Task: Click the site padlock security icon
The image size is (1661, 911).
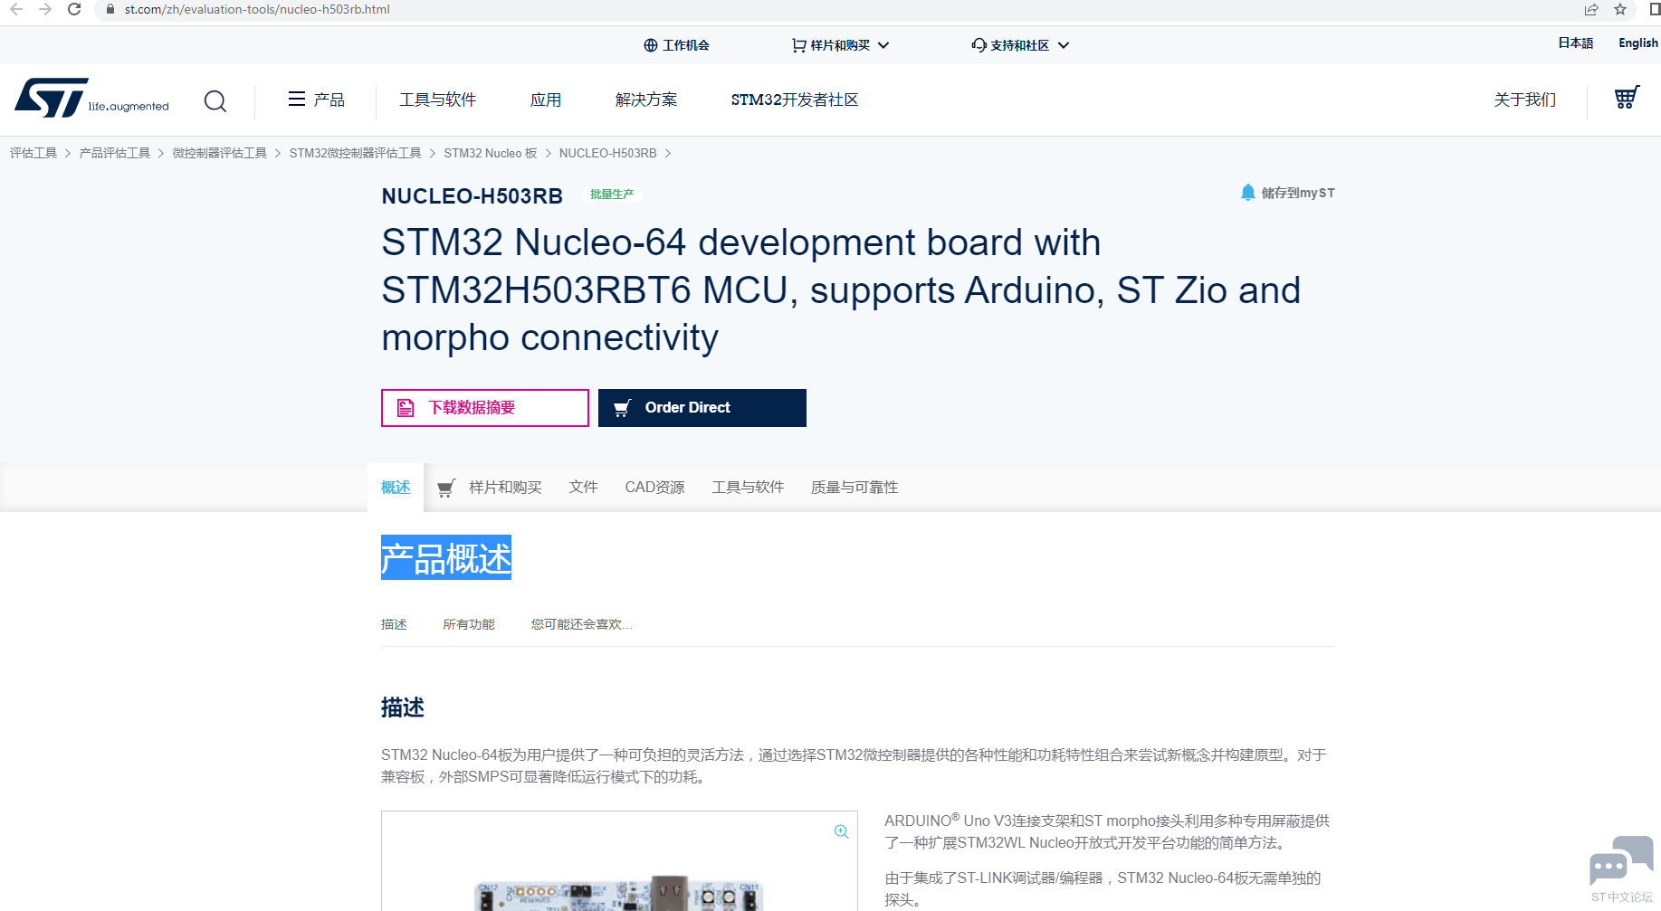Action: click(110, 9)
